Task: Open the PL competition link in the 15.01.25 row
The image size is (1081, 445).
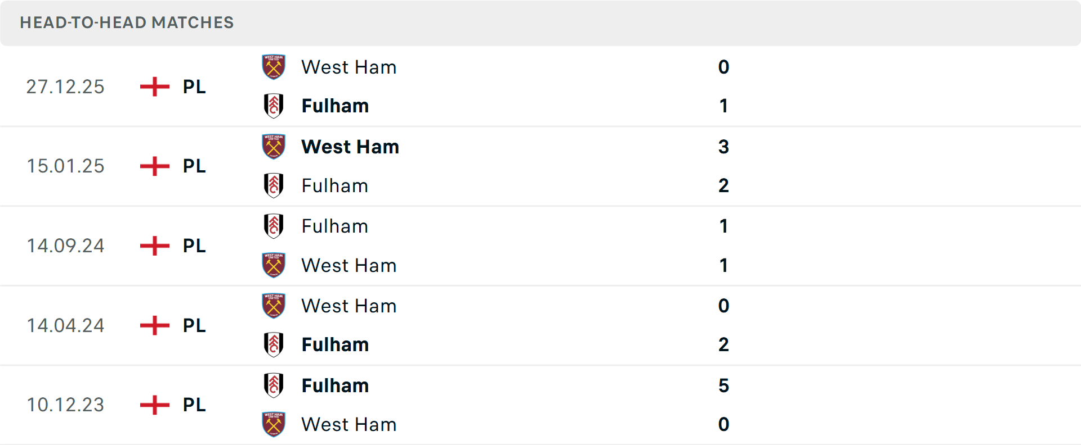Action: [x=194, y=166]
